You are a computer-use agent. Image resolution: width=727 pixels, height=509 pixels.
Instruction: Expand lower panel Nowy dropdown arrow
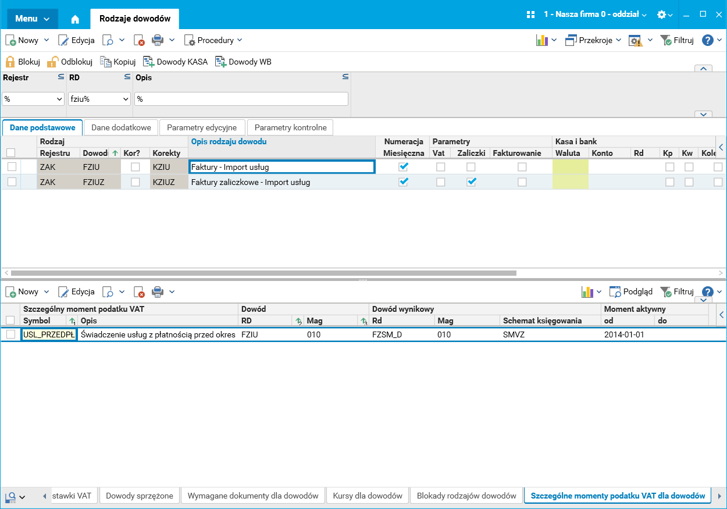pyautogui.click(x=47, y=291)
